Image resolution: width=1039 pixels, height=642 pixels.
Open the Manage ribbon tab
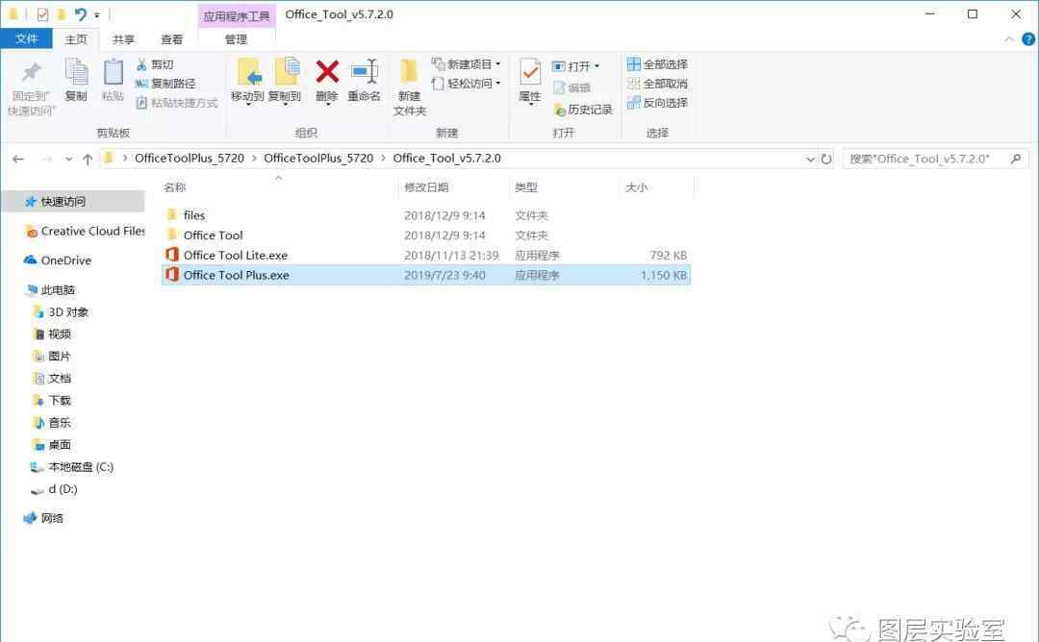click(x=236, y=39)
